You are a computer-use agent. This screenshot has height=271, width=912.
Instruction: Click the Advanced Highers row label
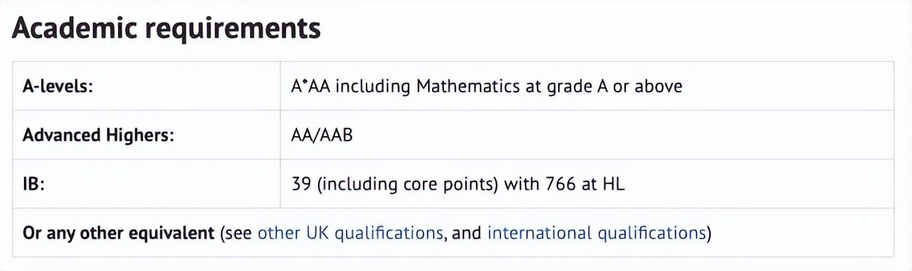pos(98,135)
